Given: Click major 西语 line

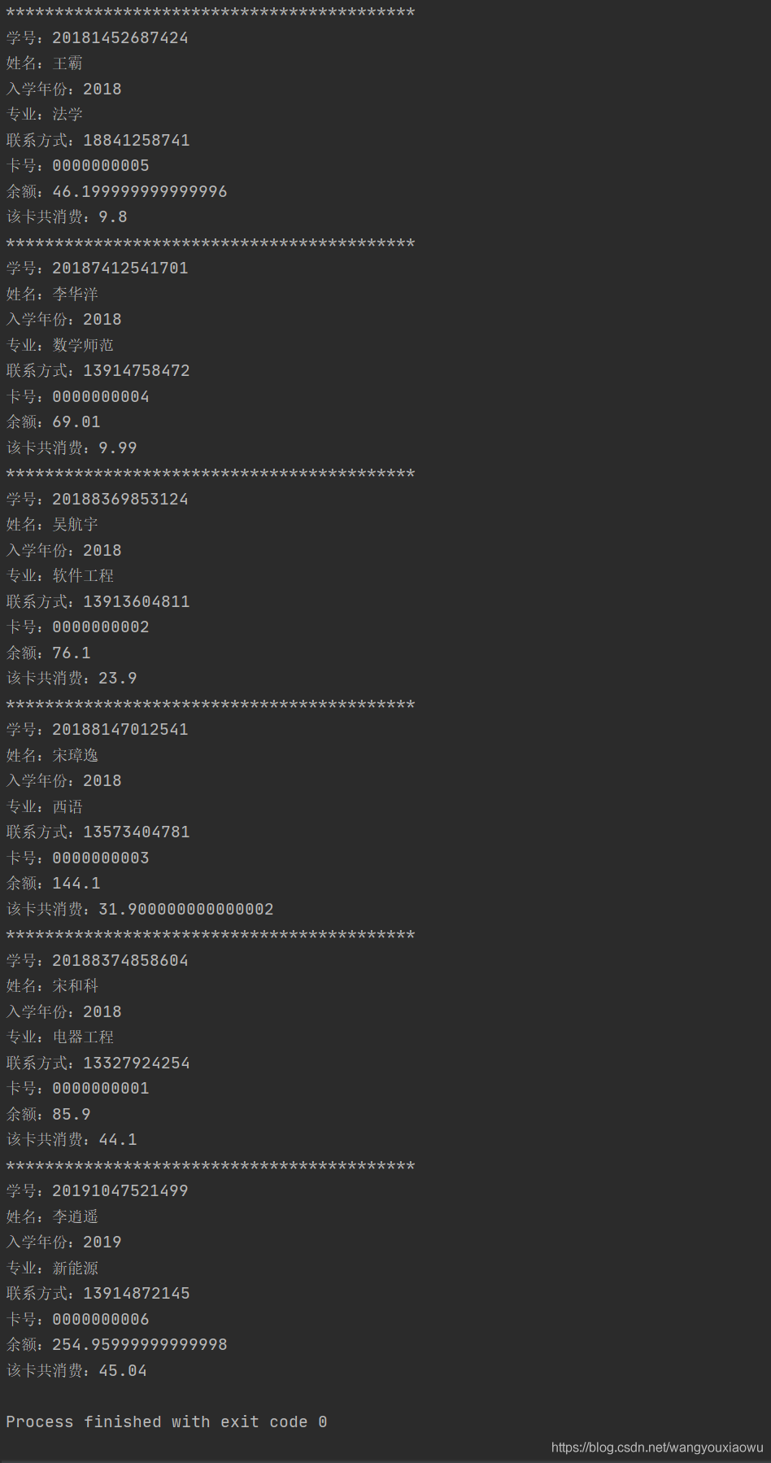Looking at the screenshot, I should click(45, 806).
